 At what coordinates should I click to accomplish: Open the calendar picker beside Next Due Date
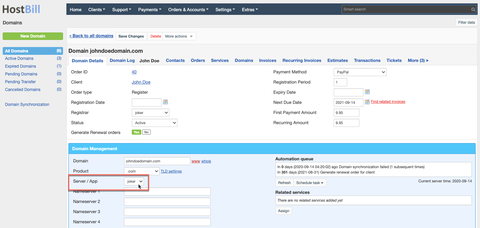coord(367,102)
